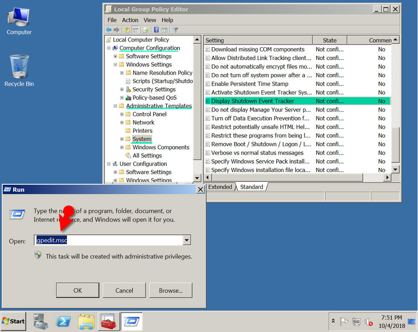
Task: Switch to the Run taskbar item
Action: point(132,321)
